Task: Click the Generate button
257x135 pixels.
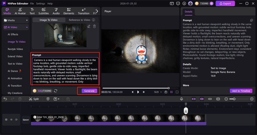Action: [x=89, y=91]
